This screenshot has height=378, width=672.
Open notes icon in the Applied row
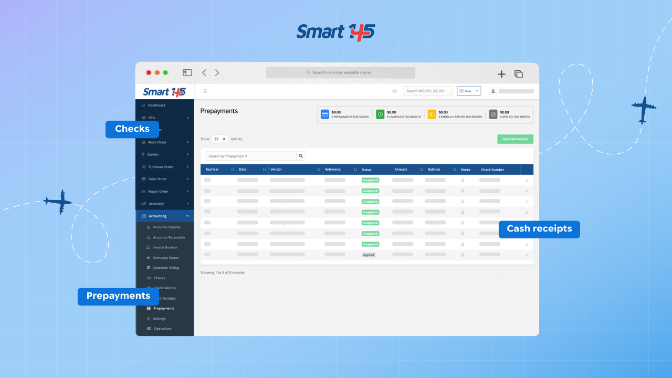tap(463, 255)
